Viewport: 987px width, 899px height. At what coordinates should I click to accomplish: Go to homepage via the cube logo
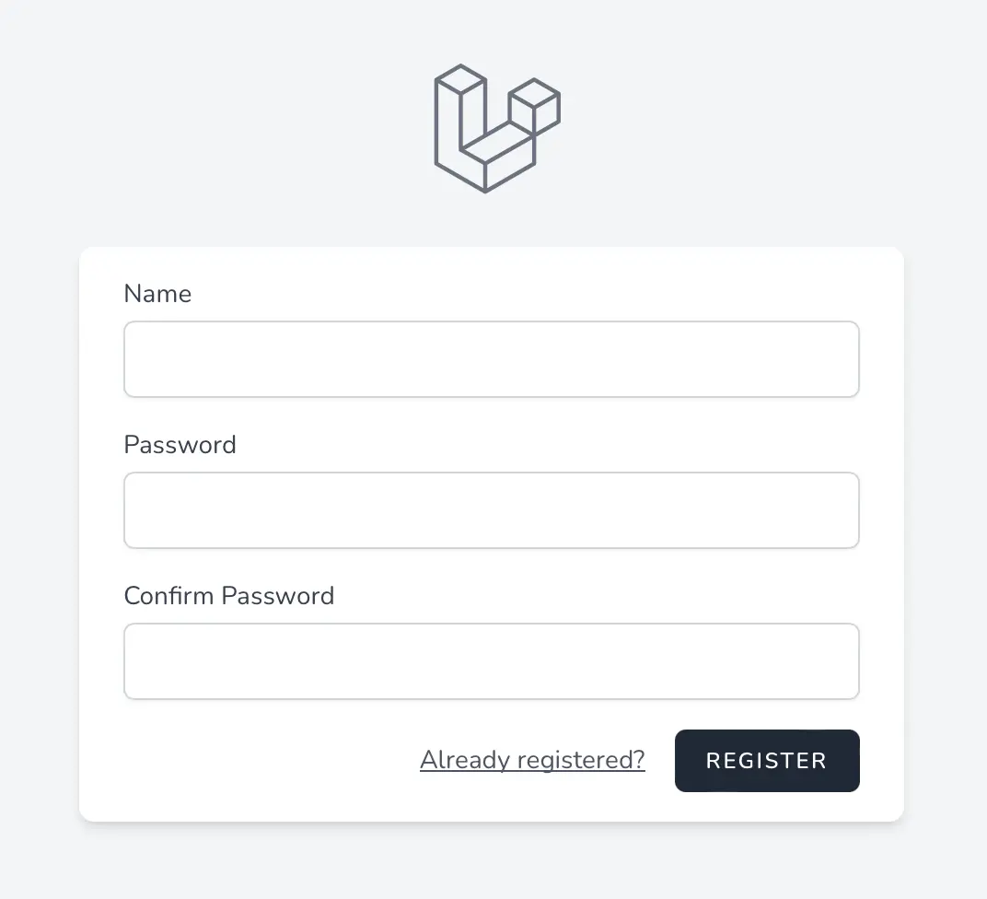[x=496, y=128]
